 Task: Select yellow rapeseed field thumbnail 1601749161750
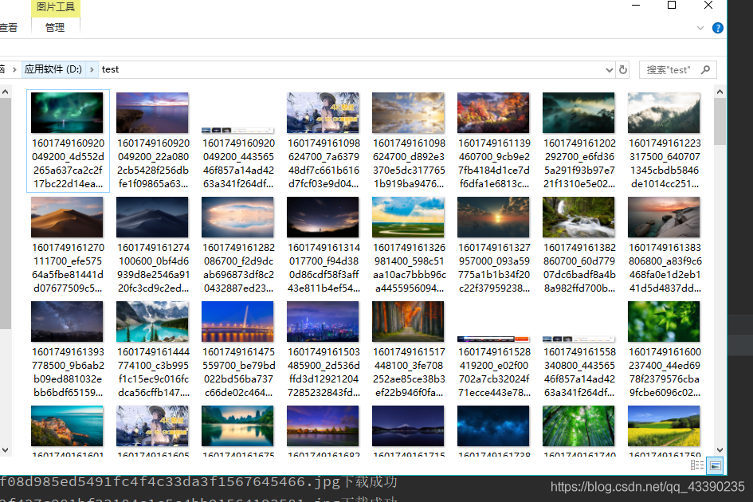664,426
